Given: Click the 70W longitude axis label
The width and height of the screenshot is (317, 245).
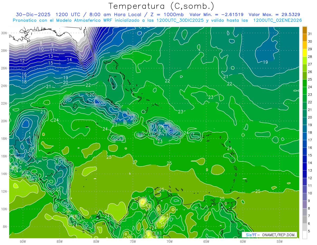Looking at the screenshot, I should (170, 242).
